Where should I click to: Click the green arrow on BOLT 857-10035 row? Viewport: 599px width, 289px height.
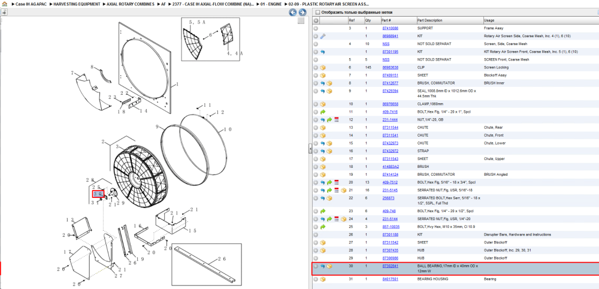pos(323,227)
